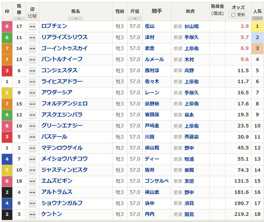This screenshot has width=264, height=222.
Task: Open trainer page for 田島
Action: 189,214
